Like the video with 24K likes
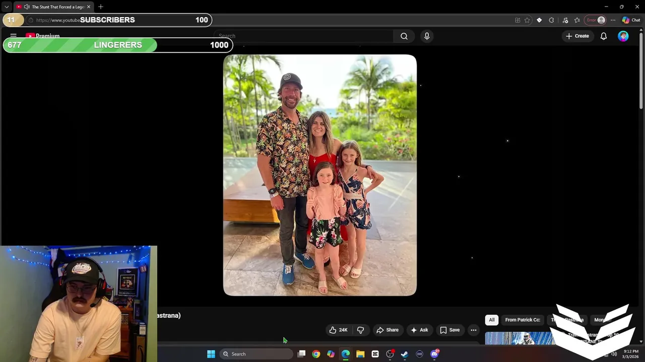 coord(338,330)
